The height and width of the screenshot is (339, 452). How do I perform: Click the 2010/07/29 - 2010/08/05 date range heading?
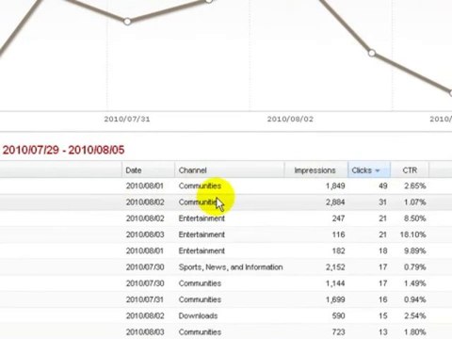[63, 150]
